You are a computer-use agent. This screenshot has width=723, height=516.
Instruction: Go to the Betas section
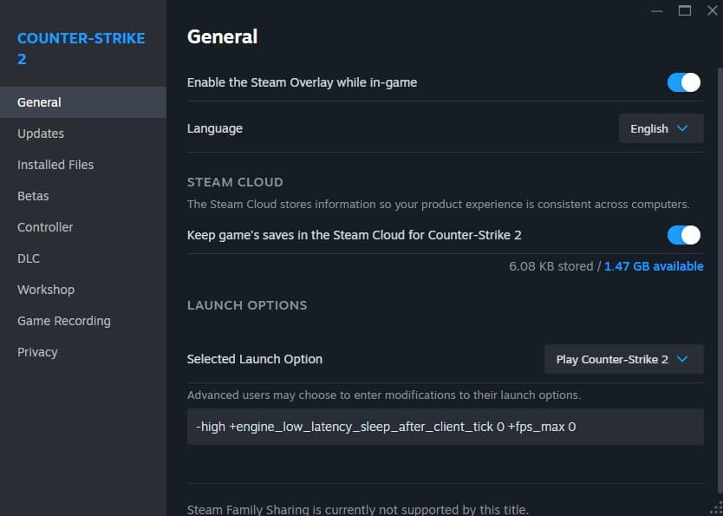click(33, 196)
